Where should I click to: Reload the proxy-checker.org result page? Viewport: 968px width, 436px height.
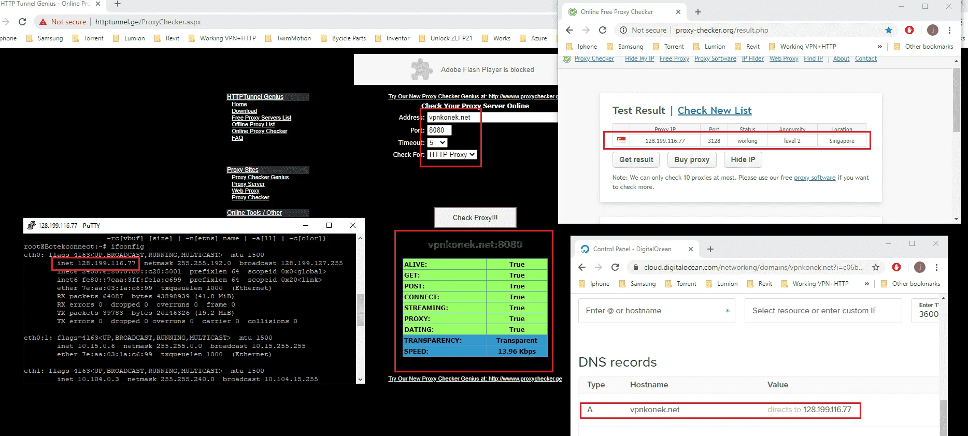tap(603, 30)
